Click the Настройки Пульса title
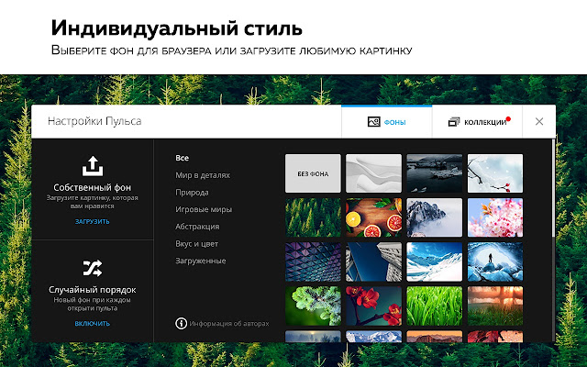587x367 pixels. tap(94, 121)
